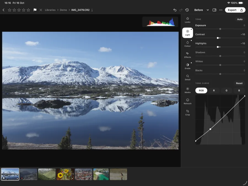Click the Highlights slider handle

point(218,47)
